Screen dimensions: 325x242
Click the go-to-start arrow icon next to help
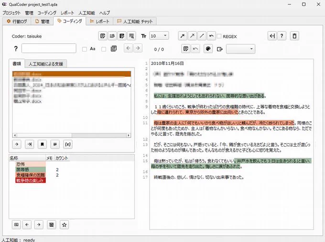point(272,36)
